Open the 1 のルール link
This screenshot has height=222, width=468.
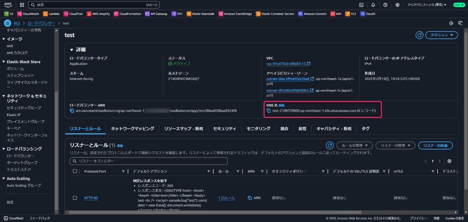click(x=227, y=198)
